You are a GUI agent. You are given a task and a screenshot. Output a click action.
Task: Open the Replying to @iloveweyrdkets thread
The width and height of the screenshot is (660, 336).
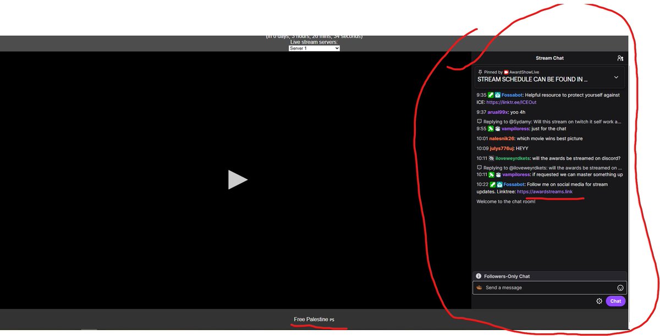pyautogui.click(x=553, y=168)
